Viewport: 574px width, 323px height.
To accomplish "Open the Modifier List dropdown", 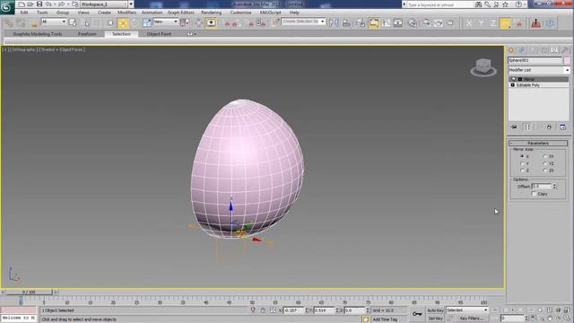I will [x=538, y=70].
